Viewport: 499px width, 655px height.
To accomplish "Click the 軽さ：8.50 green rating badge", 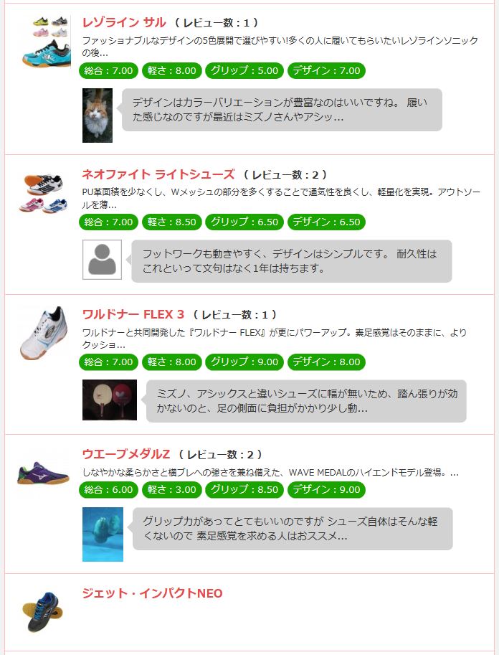I will point(171,222).
